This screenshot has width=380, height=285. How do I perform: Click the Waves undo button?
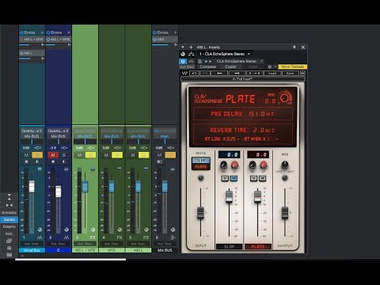[195, 74]
